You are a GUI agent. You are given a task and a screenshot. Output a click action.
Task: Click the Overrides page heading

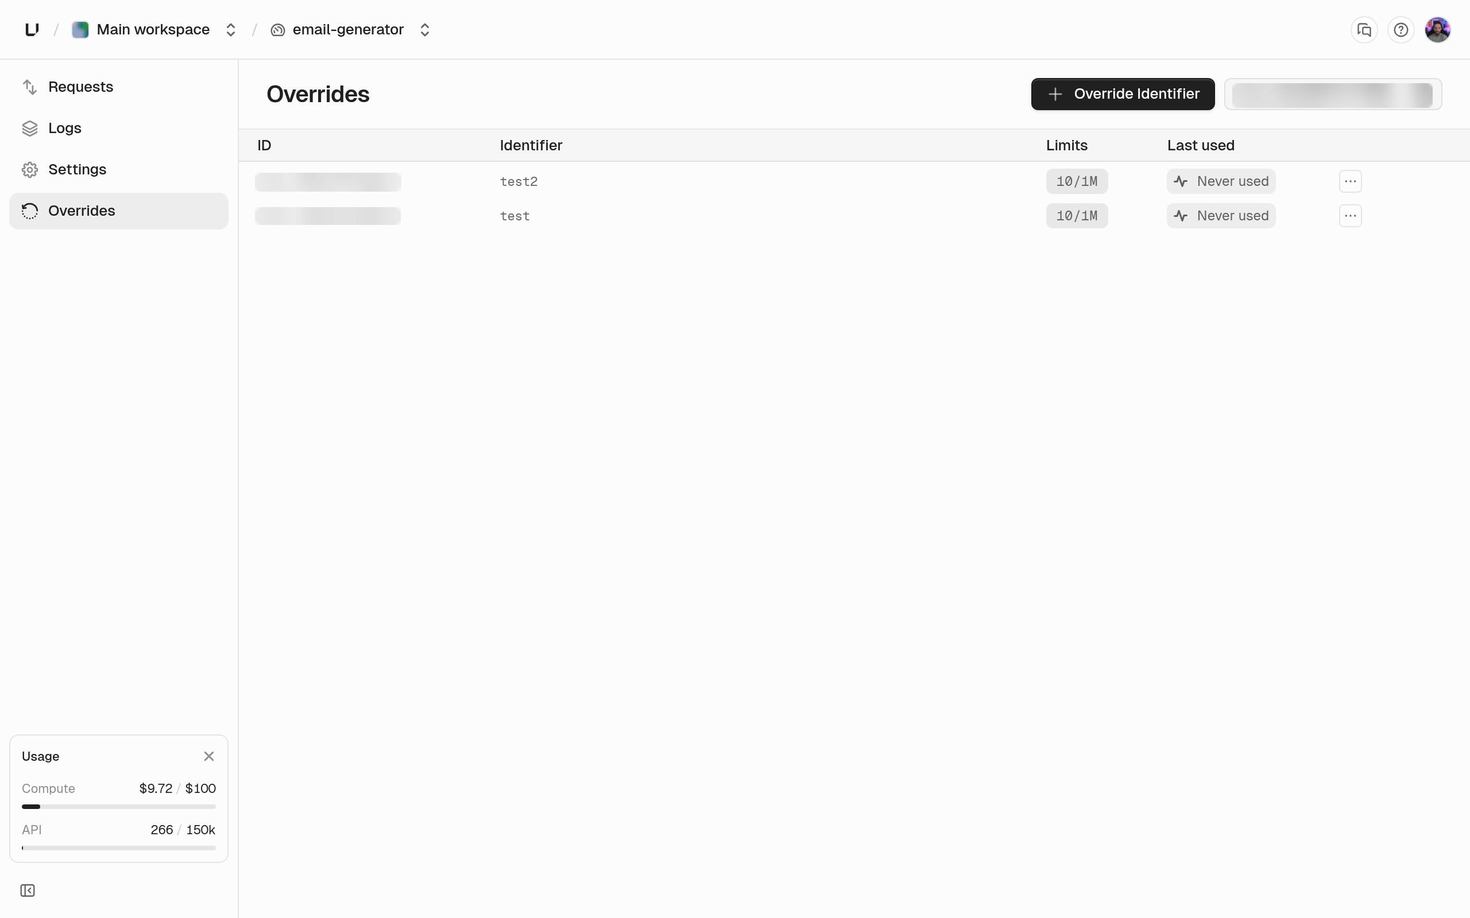coord(318,94)
